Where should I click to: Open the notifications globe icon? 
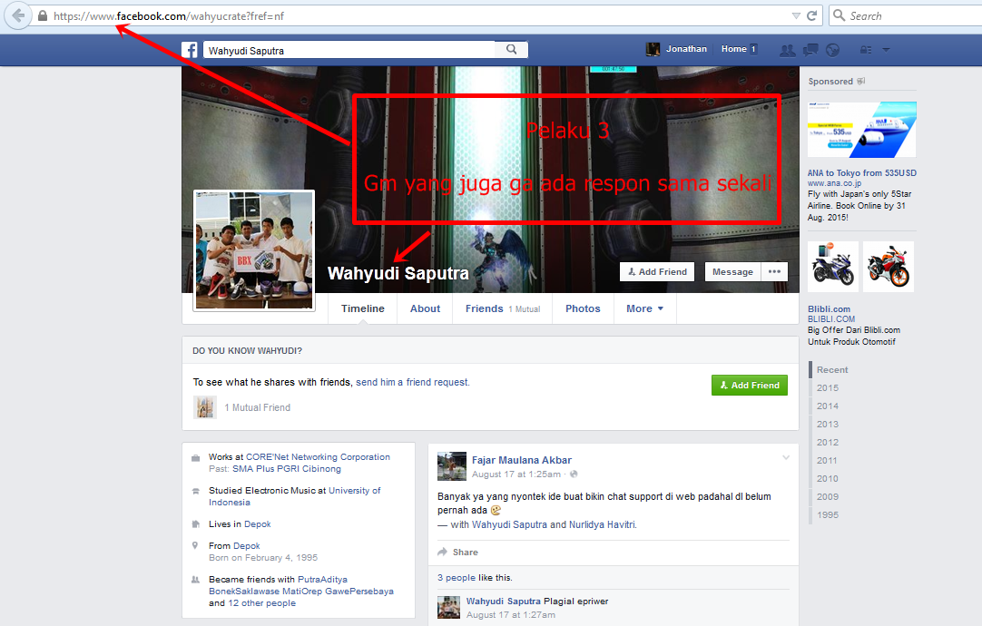tap(832, 50)
